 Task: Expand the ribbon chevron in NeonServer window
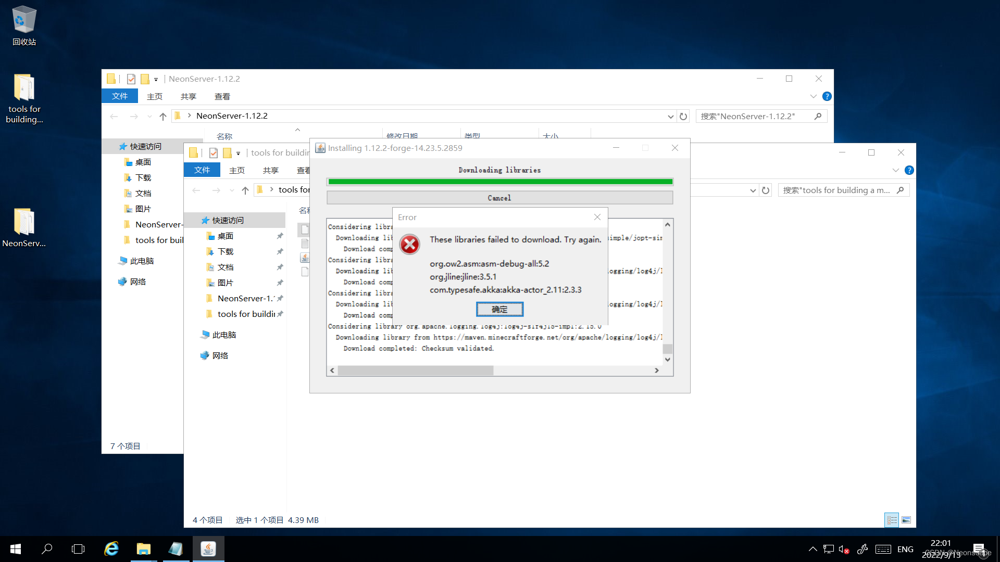[813, 96]
